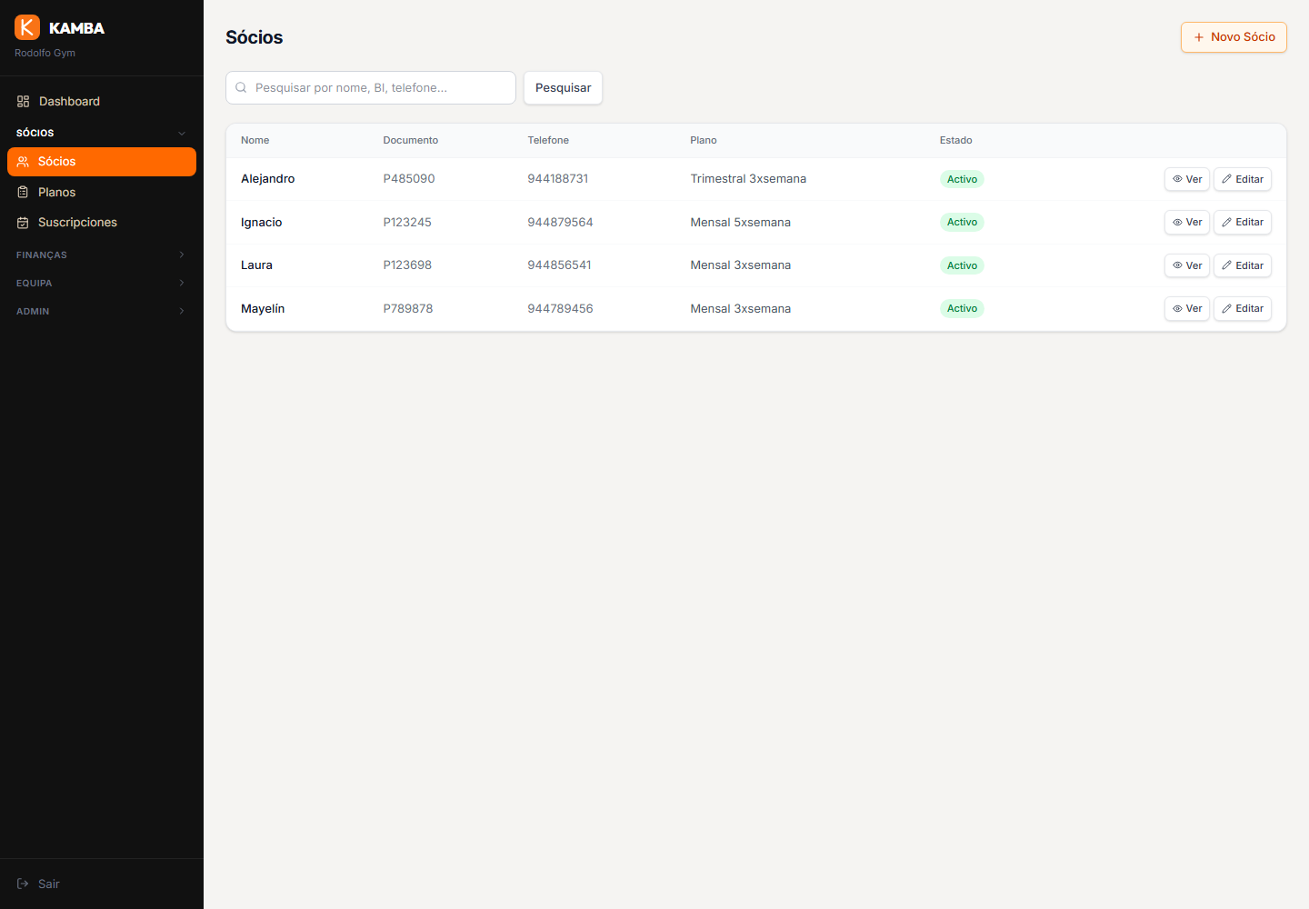Click the search magnifier icon

click(x=241, y=88)
